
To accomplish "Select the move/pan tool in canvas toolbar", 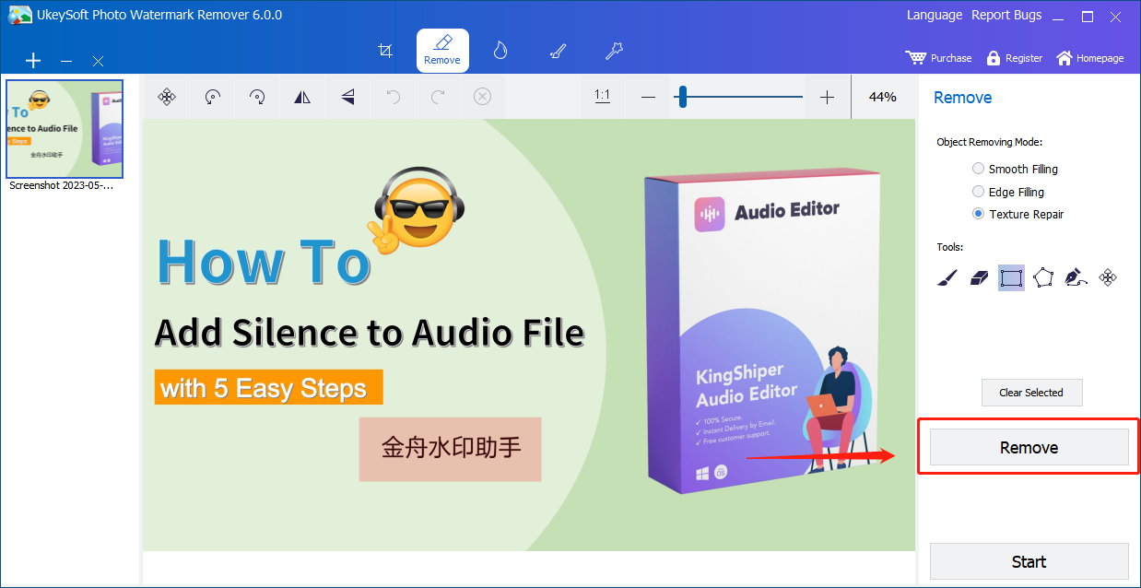I will pos(167,97).
